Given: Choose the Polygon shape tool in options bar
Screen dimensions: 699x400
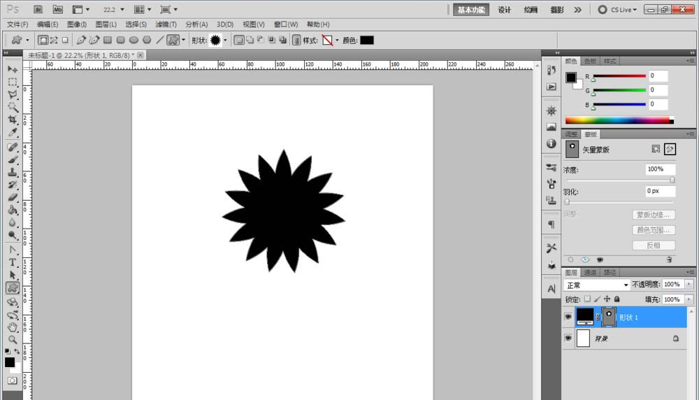Looking at the screenshot, I should (147, 40).
